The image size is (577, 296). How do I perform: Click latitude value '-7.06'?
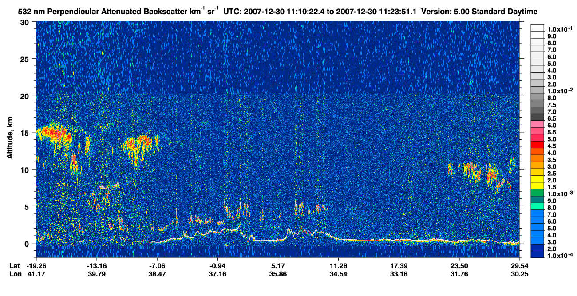point(158,266)
